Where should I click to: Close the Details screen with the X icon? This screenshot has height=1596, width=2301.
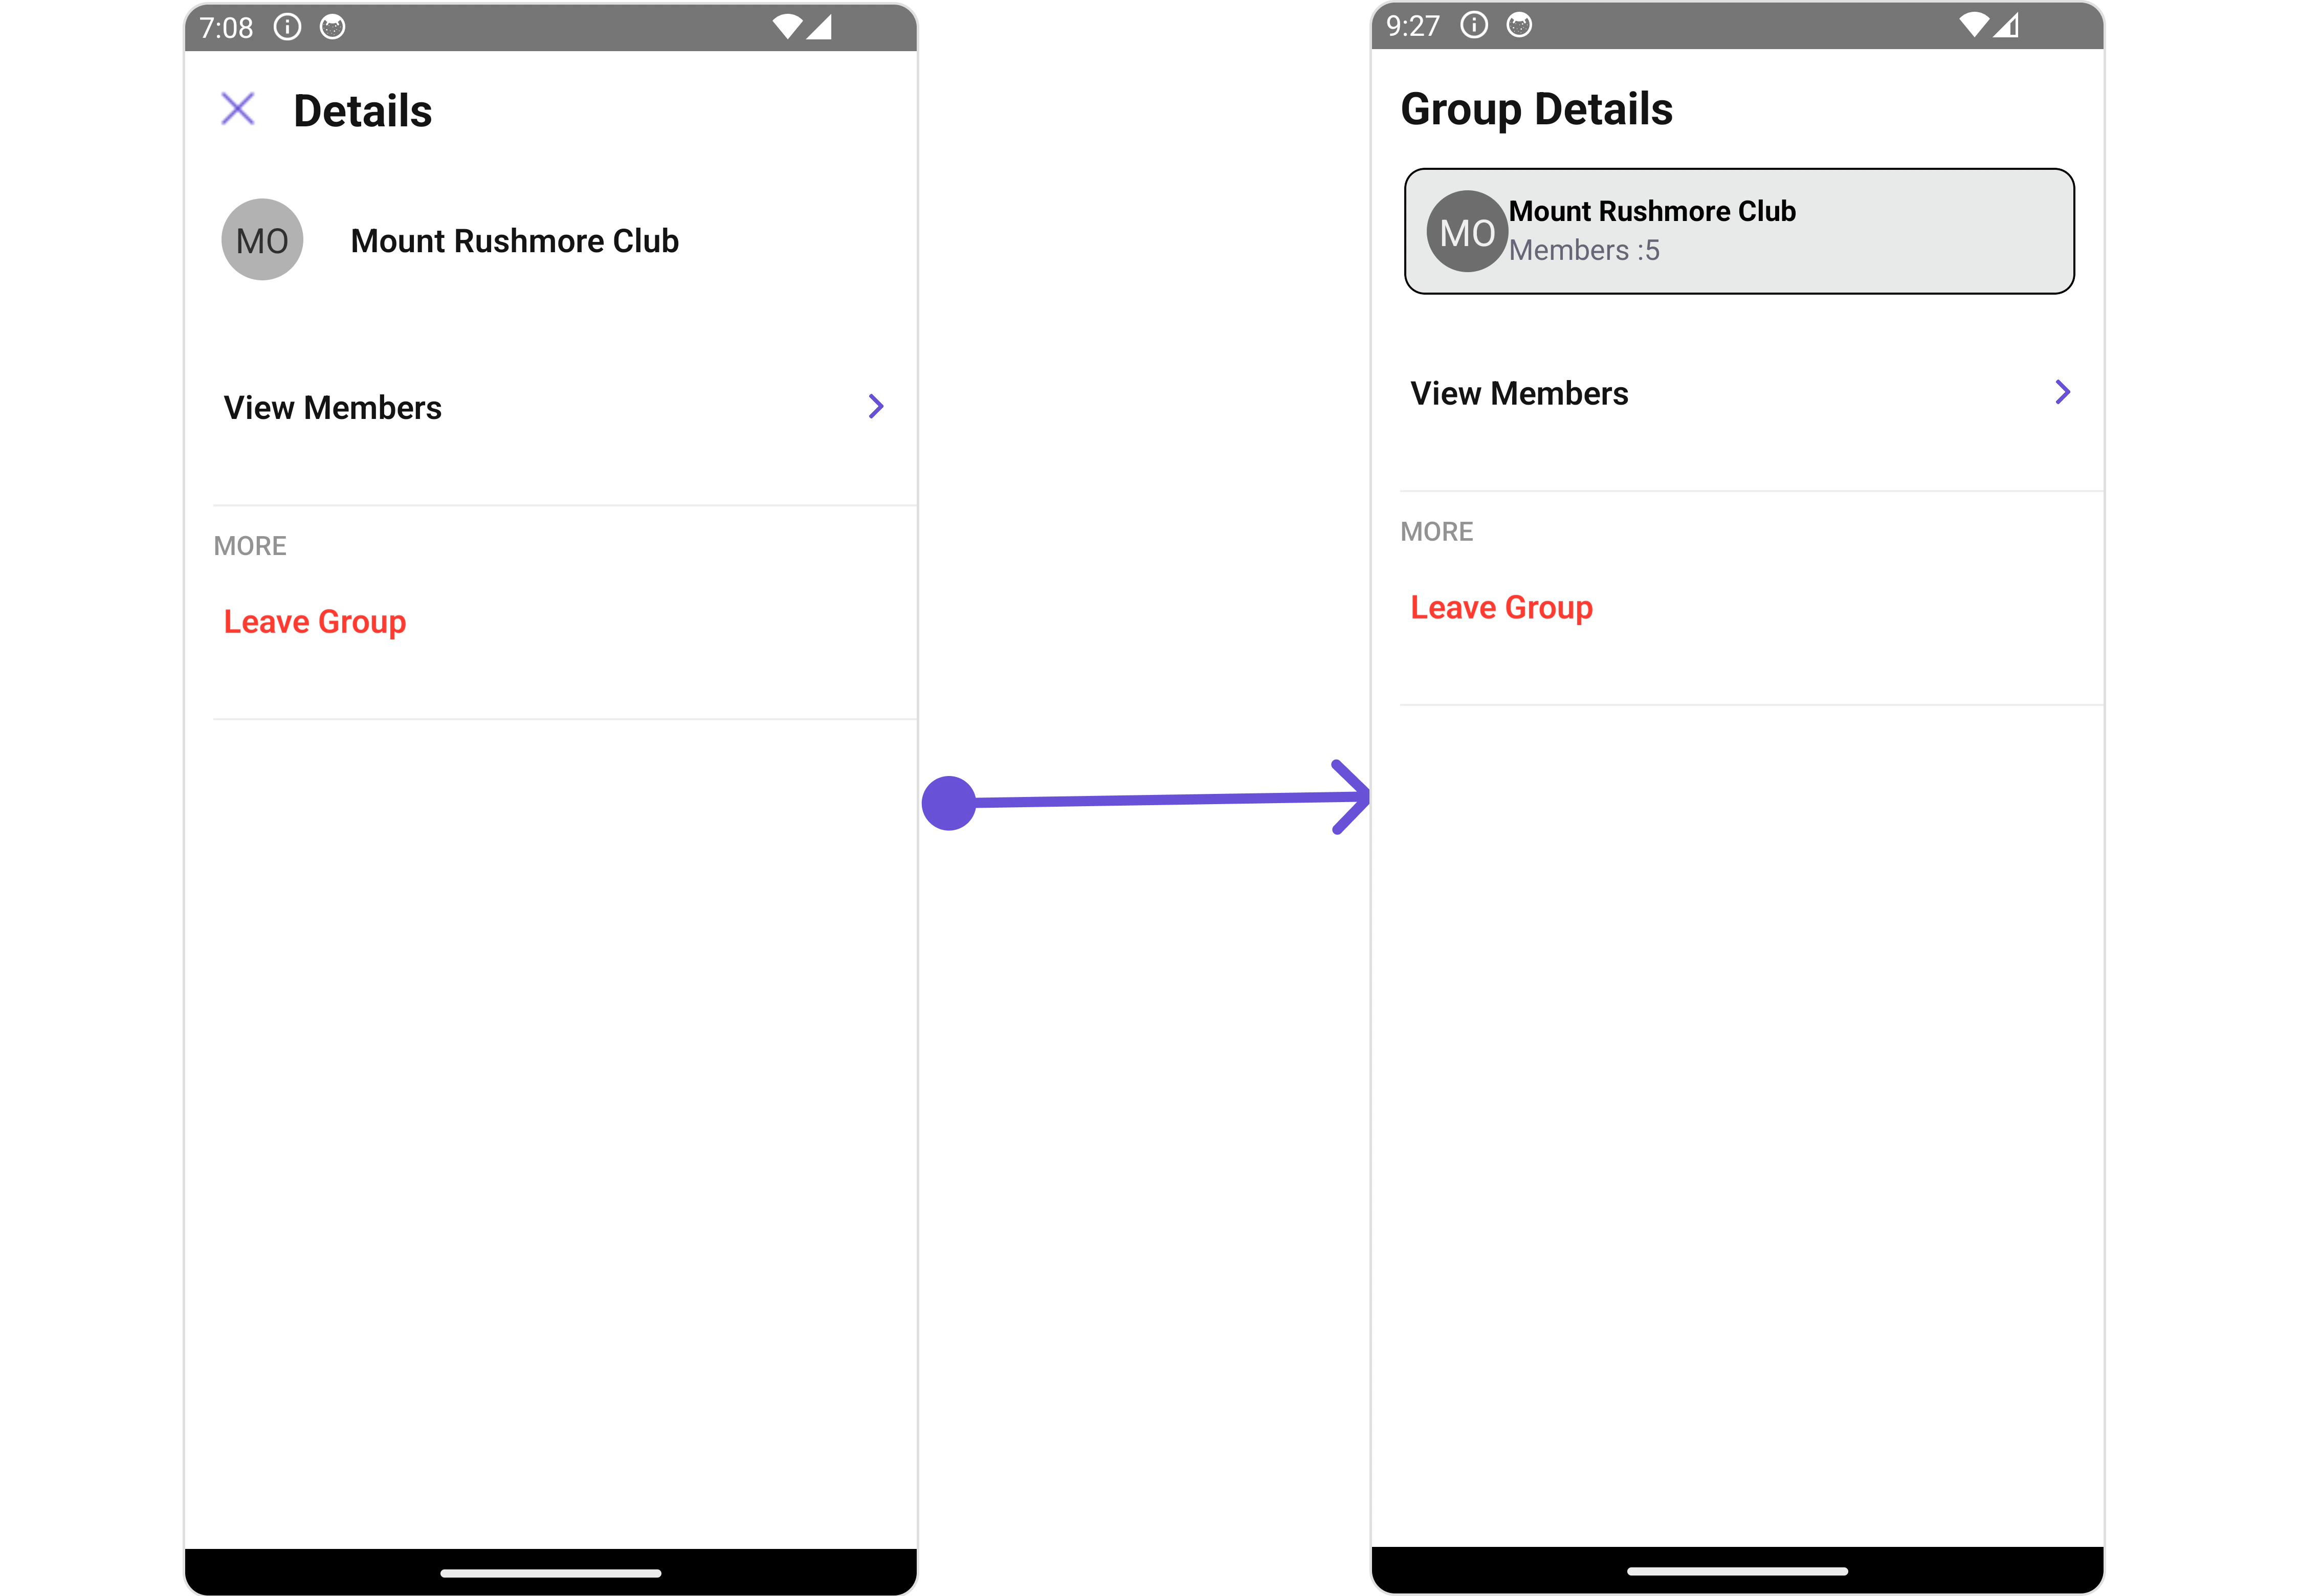(238, 109)
